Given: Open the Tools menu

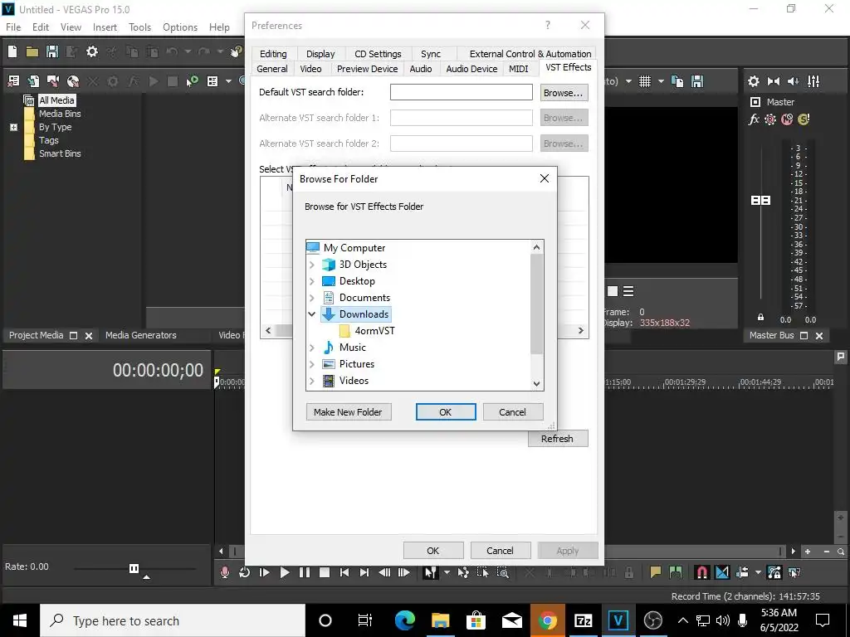Looking at the screenshot, I should point(139,27).
